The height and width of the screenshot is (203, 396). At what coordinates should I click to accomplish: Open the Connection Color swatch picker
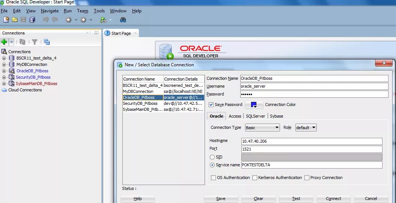pyautogui.click(x=254, y=104)
